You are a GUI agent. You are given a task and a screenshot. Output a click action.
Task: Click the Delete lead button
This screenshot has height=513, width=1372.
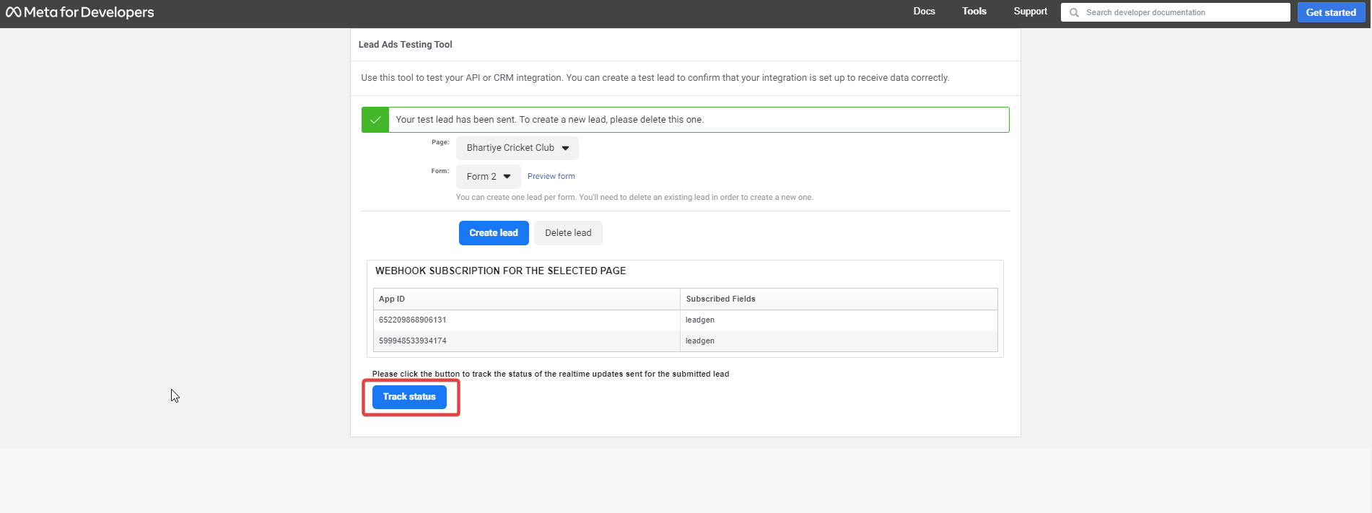click(x=568, y=233)
